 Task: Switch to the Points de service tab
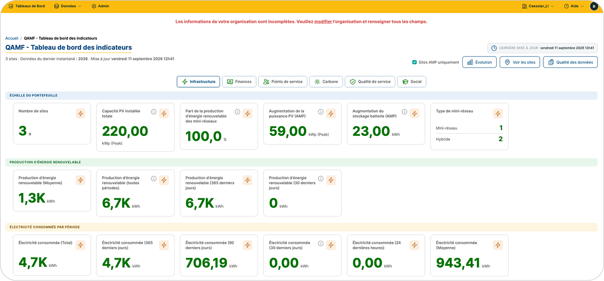[283, 82]
